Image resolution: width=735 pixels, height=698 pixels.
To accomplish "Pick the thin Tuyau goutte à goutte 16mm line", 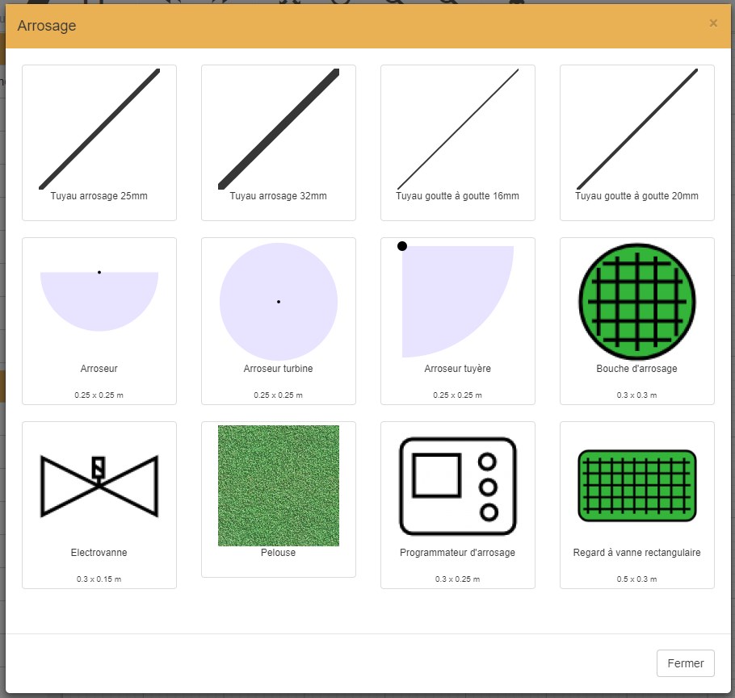I will tap(458, 129).
